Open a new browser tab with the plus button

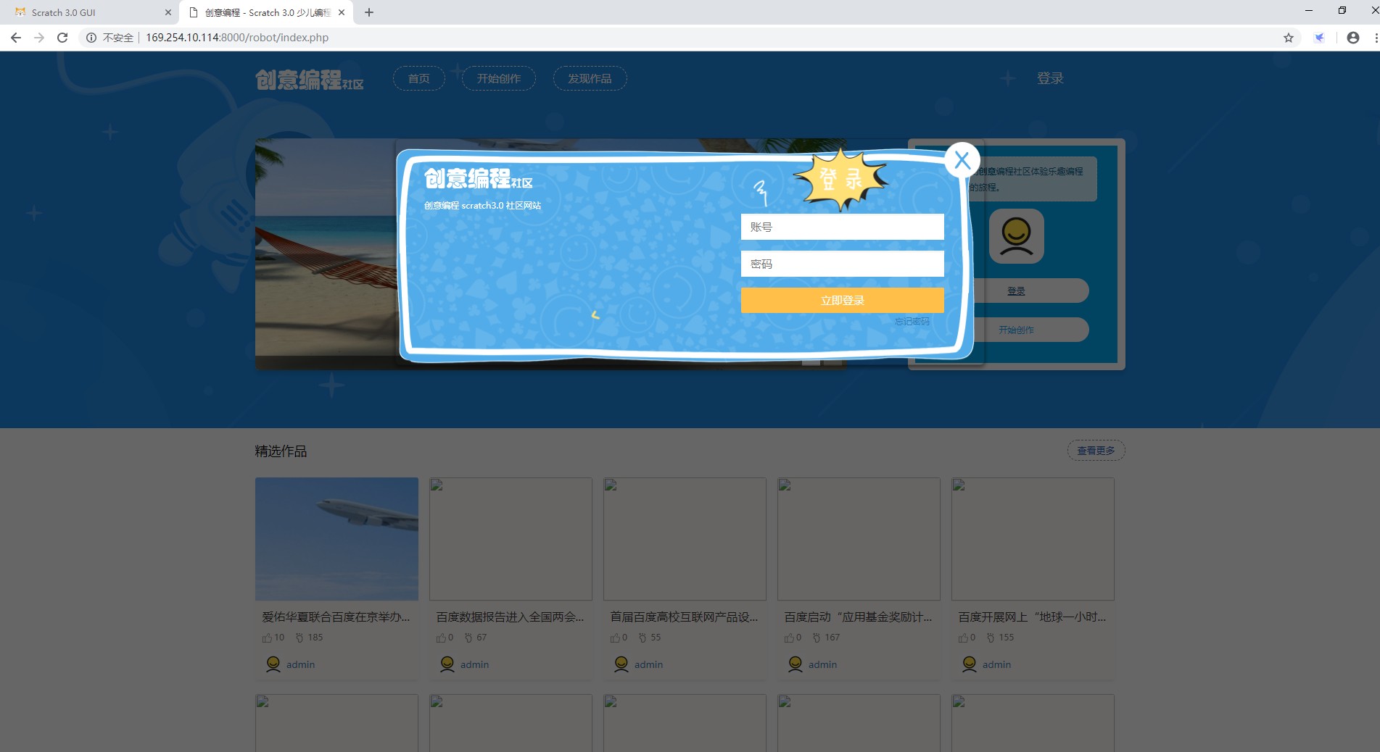(x=369, y=12)
